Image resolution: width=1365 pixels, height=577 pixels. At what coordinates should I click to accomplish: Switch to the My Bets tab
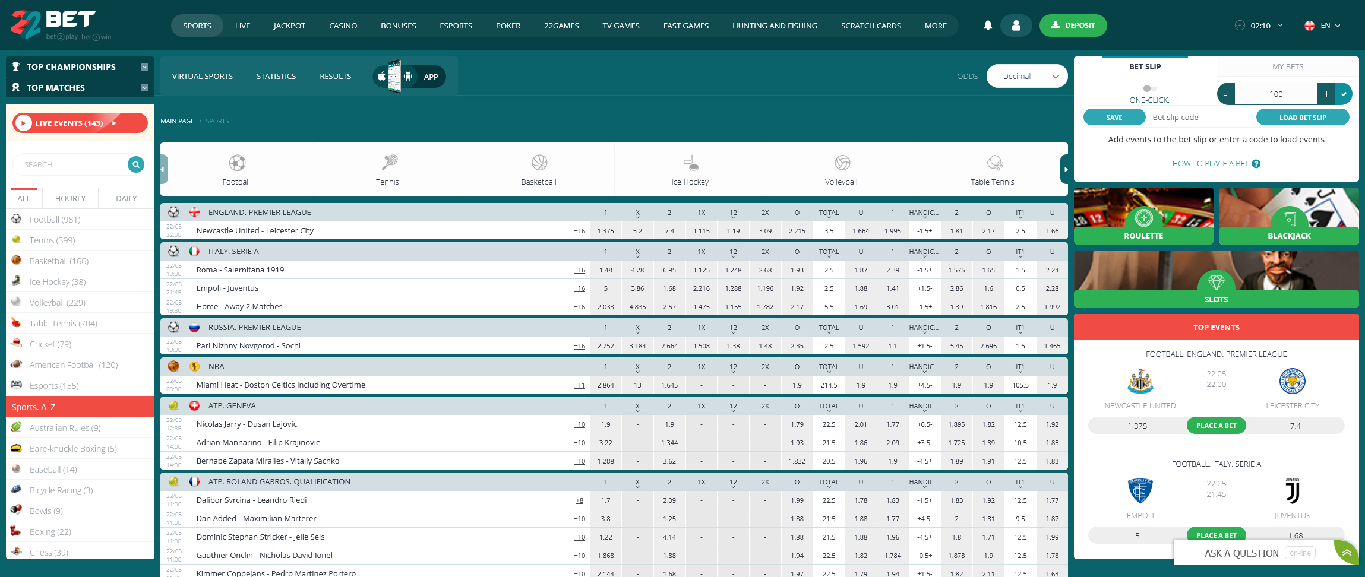pos(1288,66)
